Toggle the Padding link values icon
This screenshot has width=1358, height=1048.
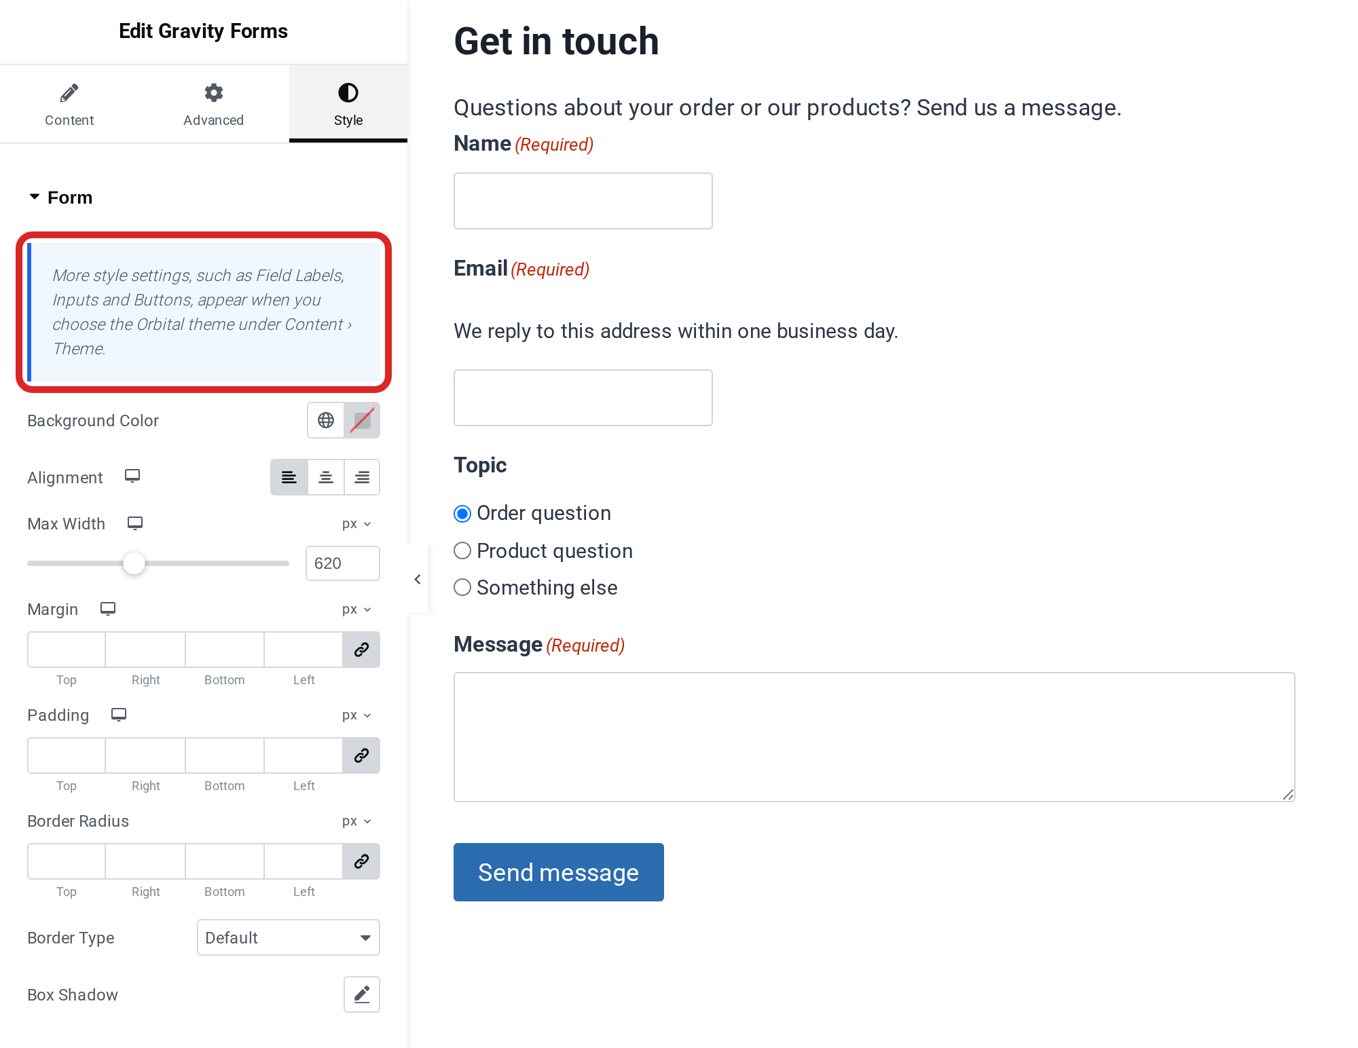361,755
